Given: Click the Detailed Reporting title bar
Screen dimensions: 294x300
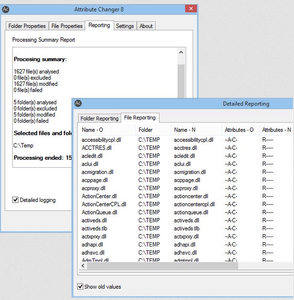Looking at the screenshot, I should [183, 104].
